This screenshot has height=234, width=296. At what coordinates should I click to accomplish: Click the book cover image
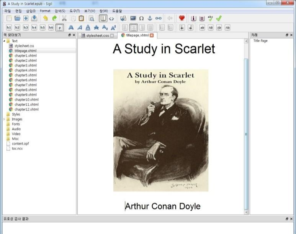161,130
